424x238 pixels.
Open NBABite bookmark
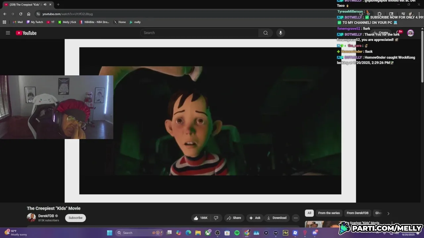click(x=94, y=22)
